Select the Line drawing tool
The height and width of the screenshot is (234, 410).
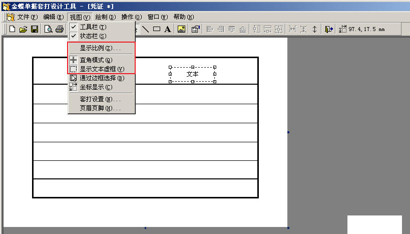point(146,29)
